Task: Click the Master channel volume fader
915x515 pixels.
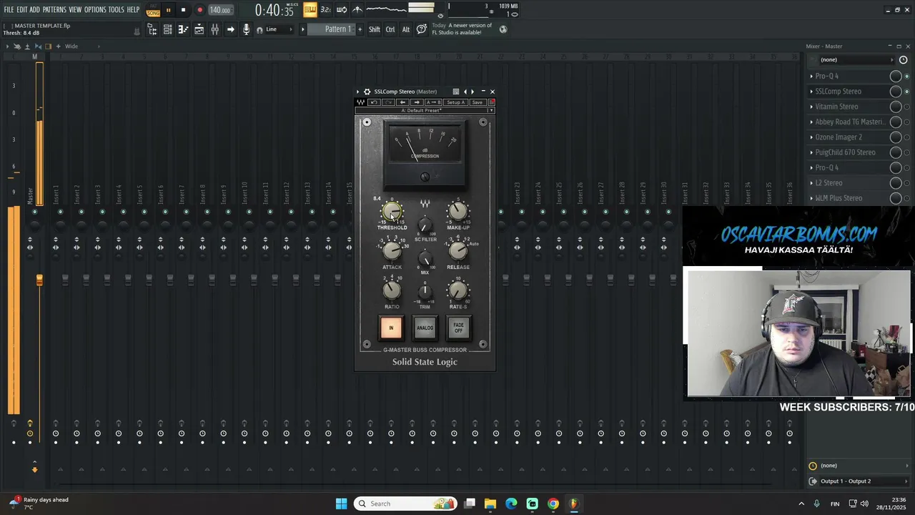Action: tap(39, 280)
